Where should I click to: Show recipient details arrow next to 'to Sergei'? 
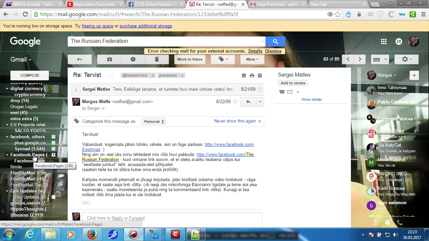pyautogui.click(x=103, y=108)
